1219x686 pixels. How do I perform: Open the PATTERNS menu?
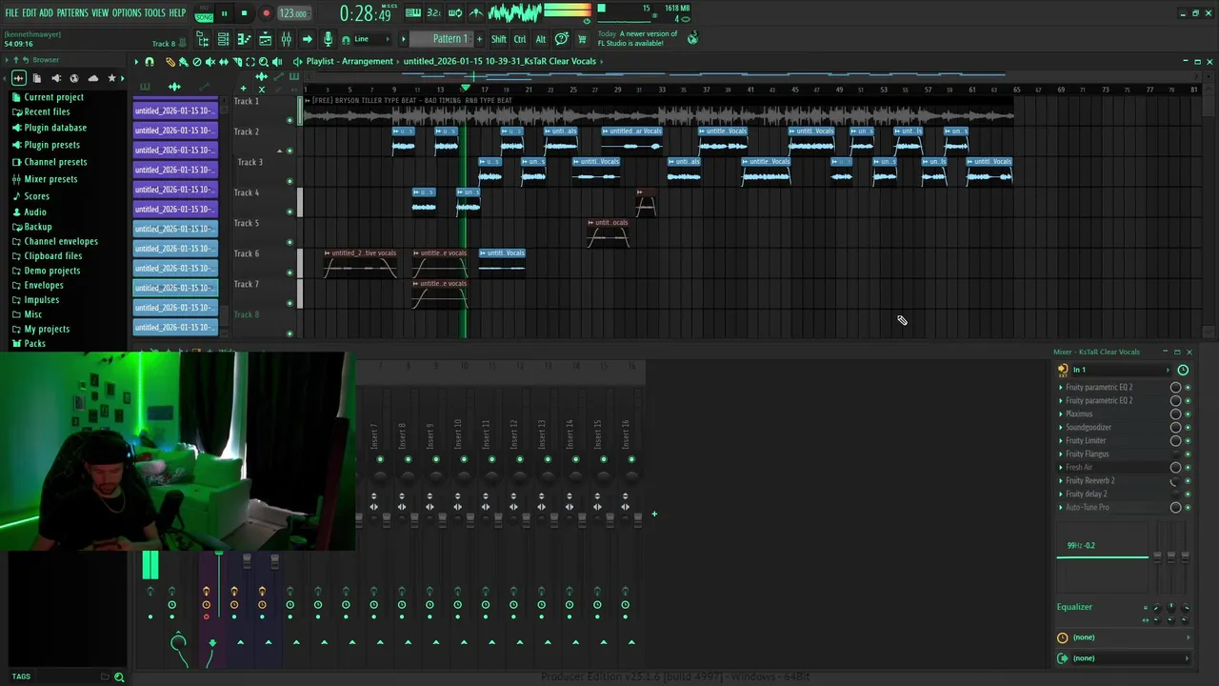point(72,12)
